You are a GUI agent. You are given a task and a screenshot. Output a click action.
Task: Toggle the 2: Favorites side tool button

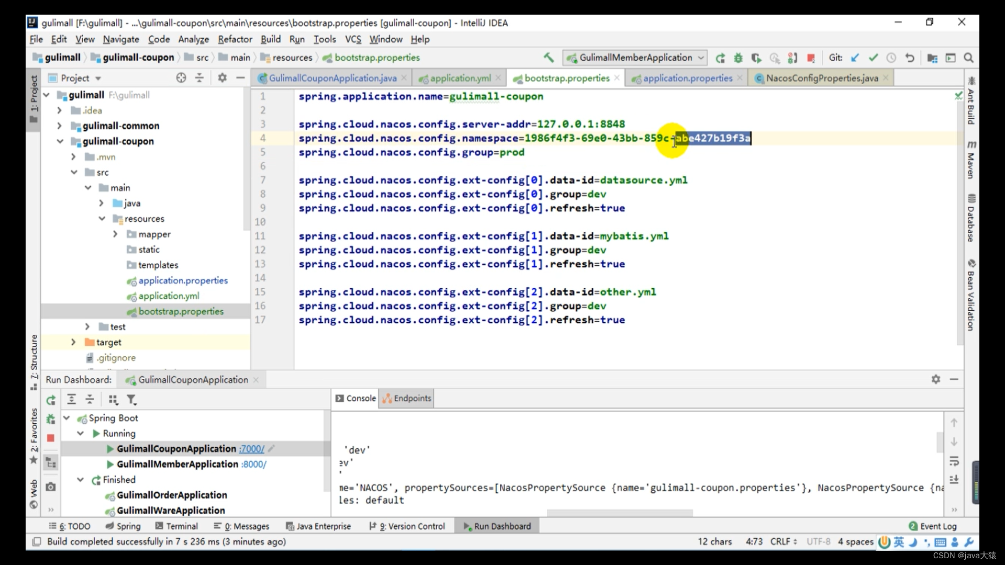pyautogui.click(x=34, y=435)
